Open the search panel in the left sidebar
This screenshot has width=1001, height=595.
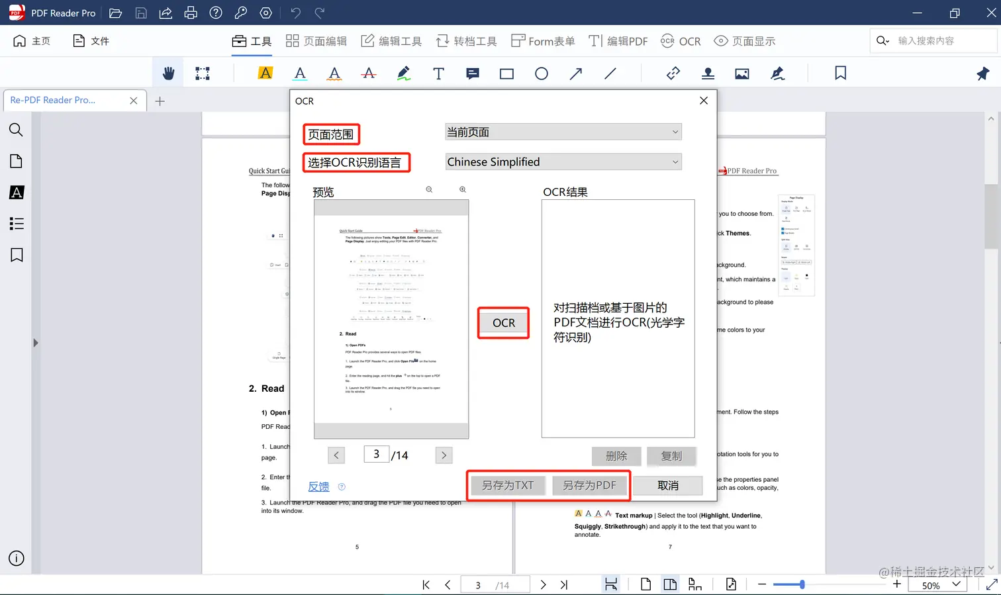tap(17, 130)
